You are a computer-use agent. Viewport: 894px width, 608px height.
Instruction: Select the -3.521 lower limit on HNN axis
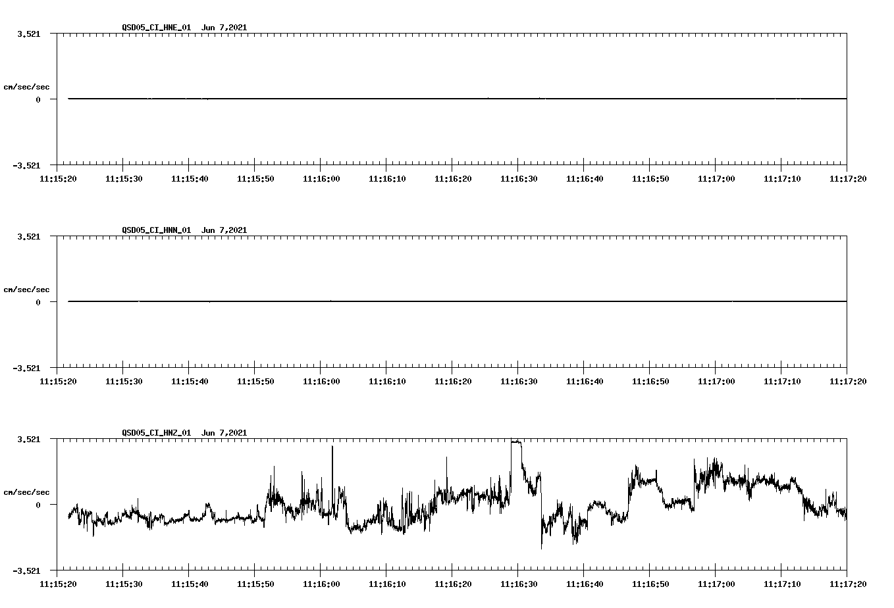point(26,368)
